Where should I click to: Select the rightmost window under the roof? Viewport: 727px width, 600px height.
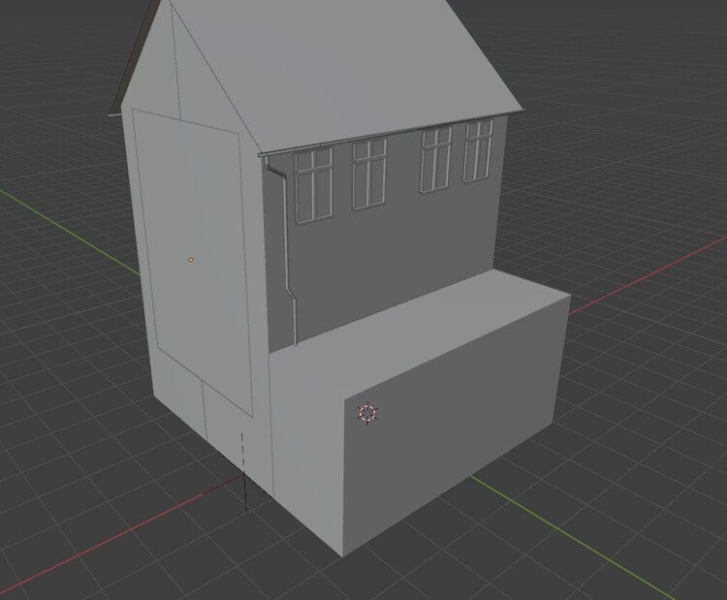[478, 150]
